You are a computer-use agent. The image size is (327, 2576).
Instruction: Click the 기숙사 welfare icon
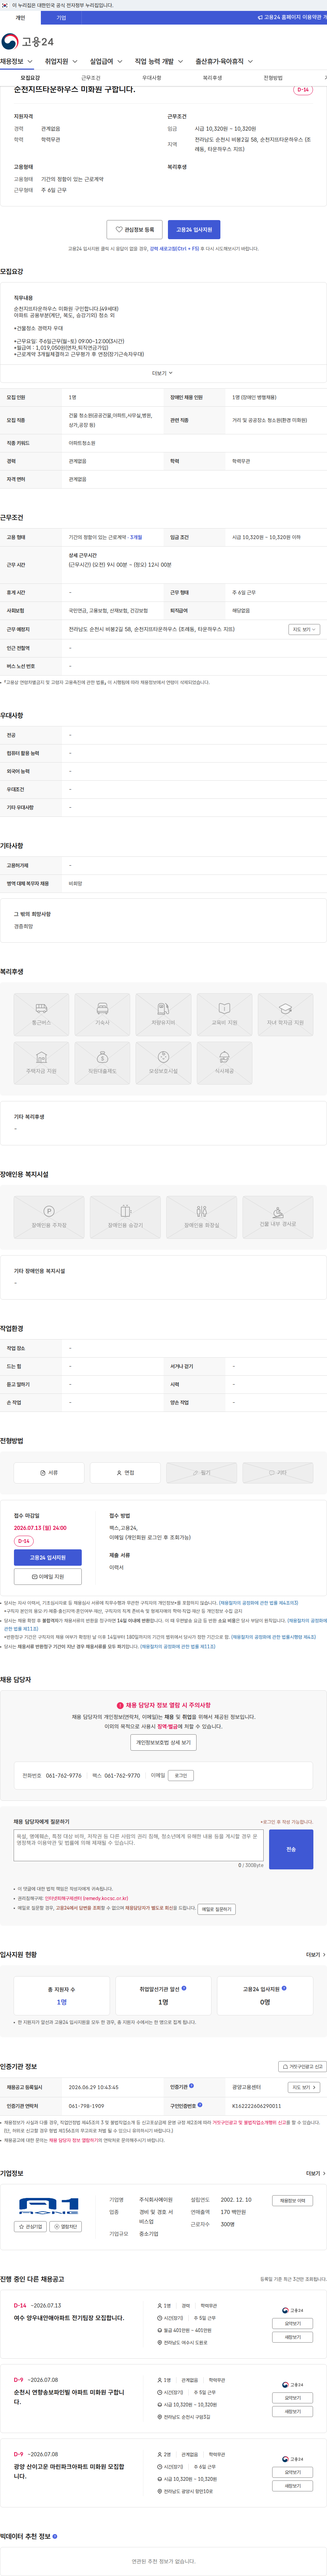click(102, 1014)
